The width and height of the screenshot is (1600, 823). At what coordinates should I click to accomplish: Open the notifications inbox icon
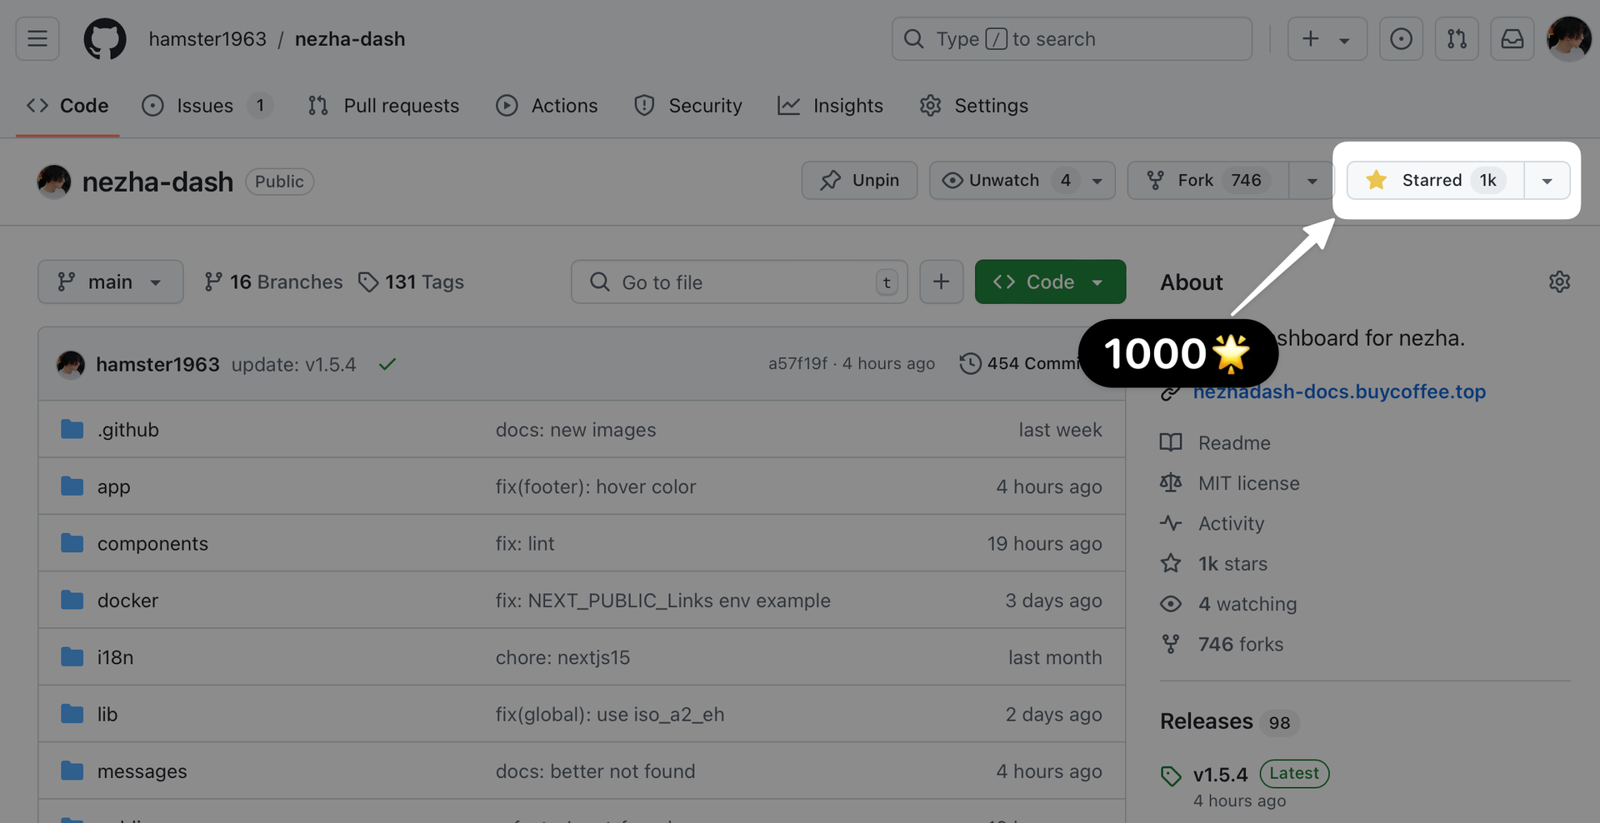click(1512, 38)
